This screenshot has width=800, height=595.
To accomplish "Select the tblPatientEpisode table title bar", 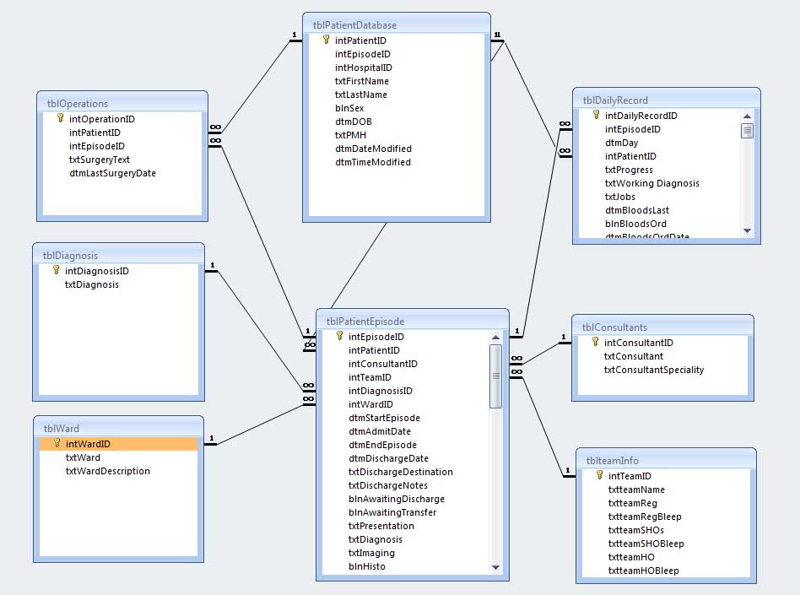I will (x=413, y=321).
